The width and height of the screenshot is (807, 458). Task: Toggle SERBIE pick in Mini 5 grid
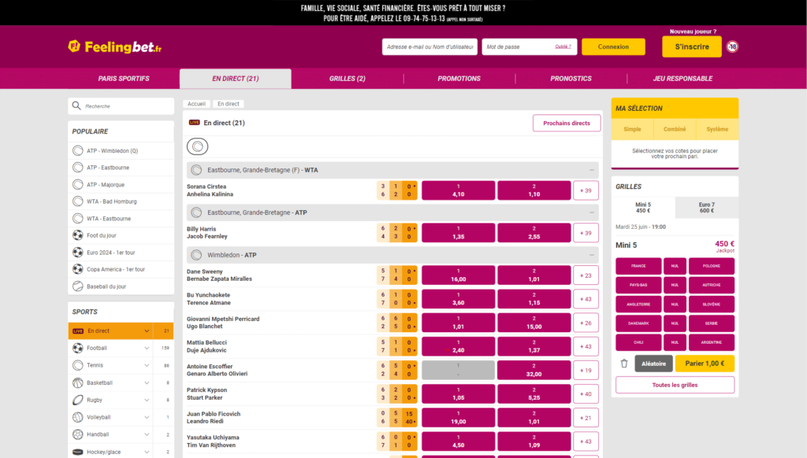712,323
